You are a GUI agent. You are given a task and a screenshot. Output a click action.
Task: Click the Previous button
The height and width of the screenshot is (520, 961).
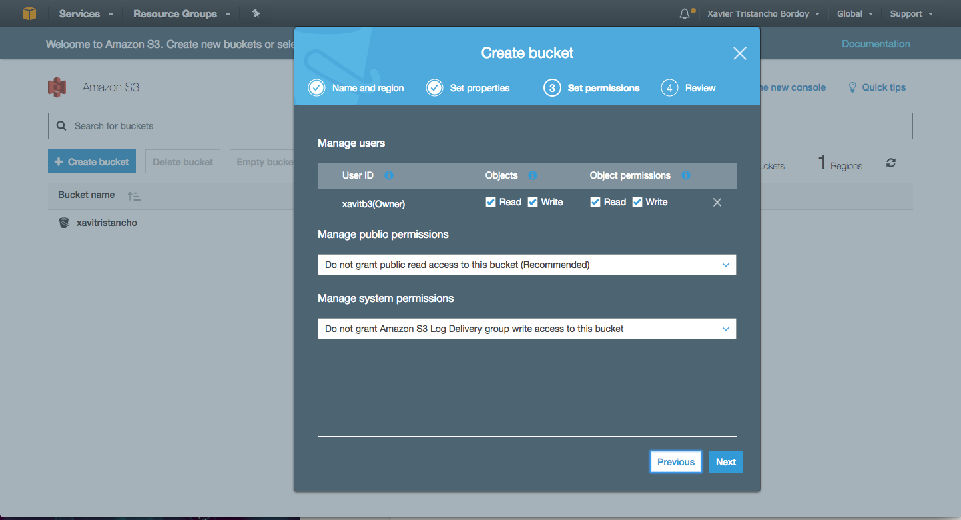point(676,462)
